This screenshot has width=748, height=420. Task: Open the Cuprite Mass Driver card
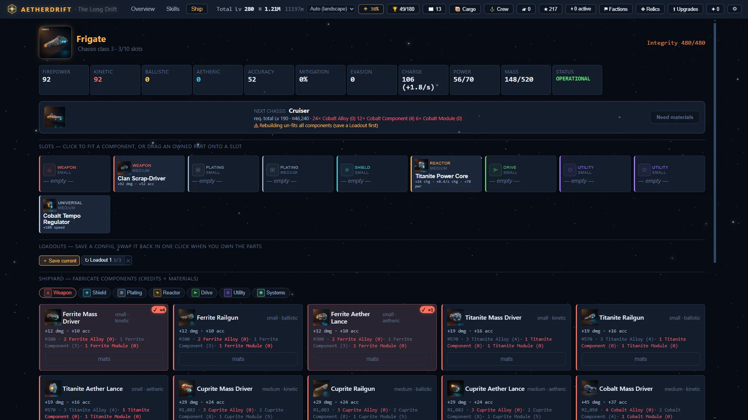click(238, 397)
